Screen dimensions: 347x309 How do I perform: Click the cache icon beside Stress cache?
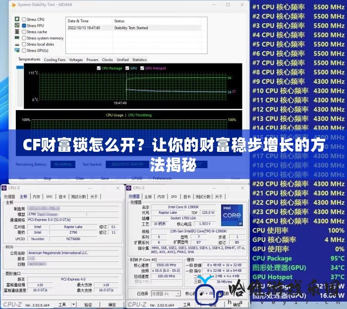pyautogui.click(x=17, y=31)
